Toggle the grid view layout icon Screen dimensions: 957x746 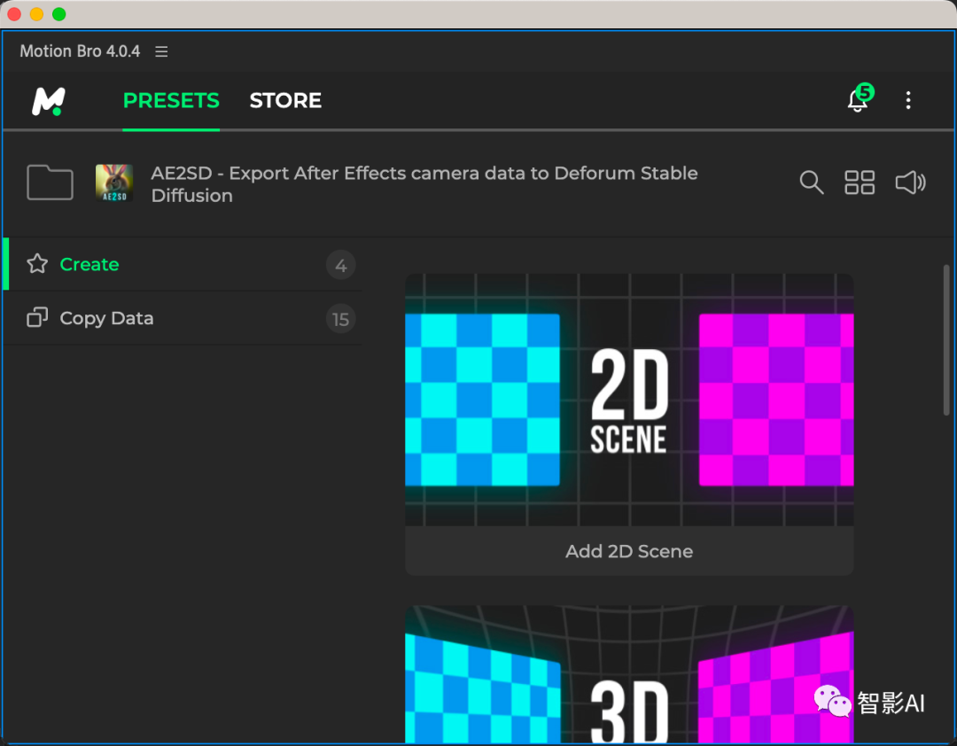click(860, 183)
